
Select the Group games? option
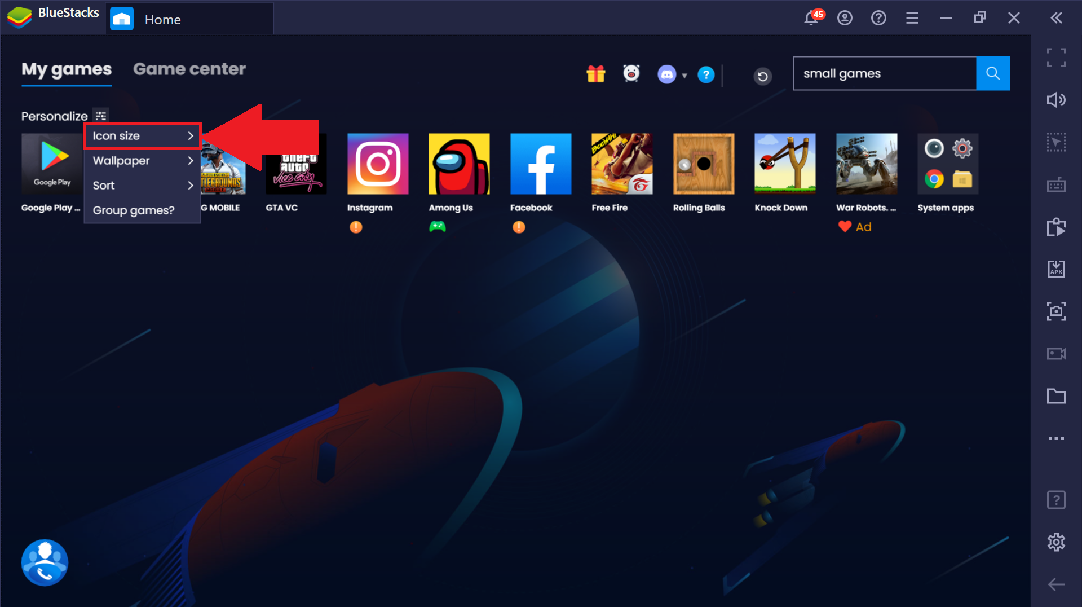coord(142,210)
